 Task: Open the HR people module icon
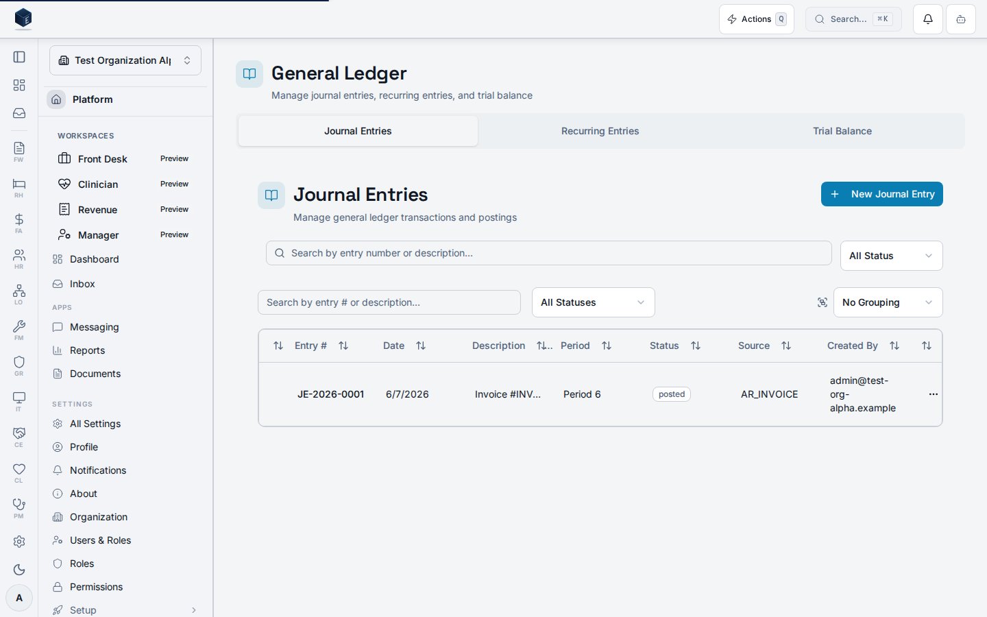pyautogui.click(x=19, y=258)
